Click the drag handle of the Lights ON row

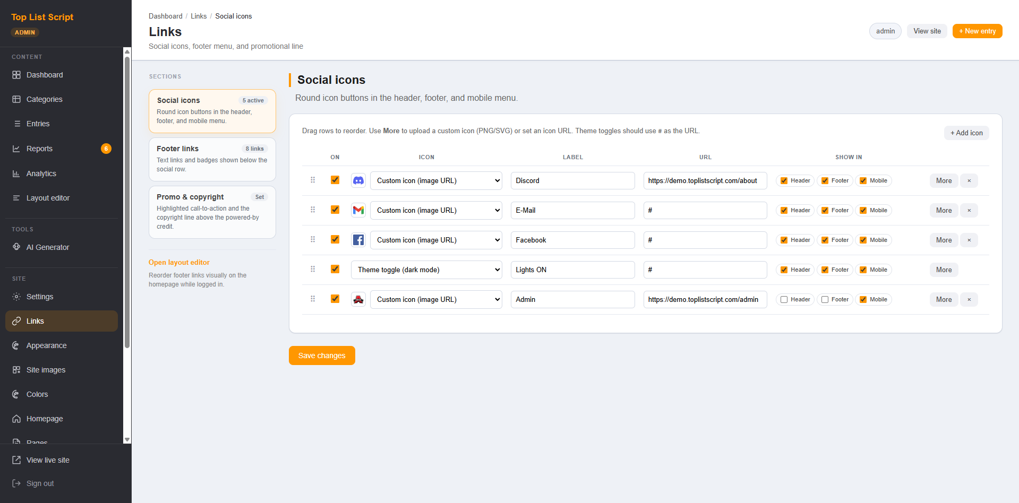click(313, 269)
